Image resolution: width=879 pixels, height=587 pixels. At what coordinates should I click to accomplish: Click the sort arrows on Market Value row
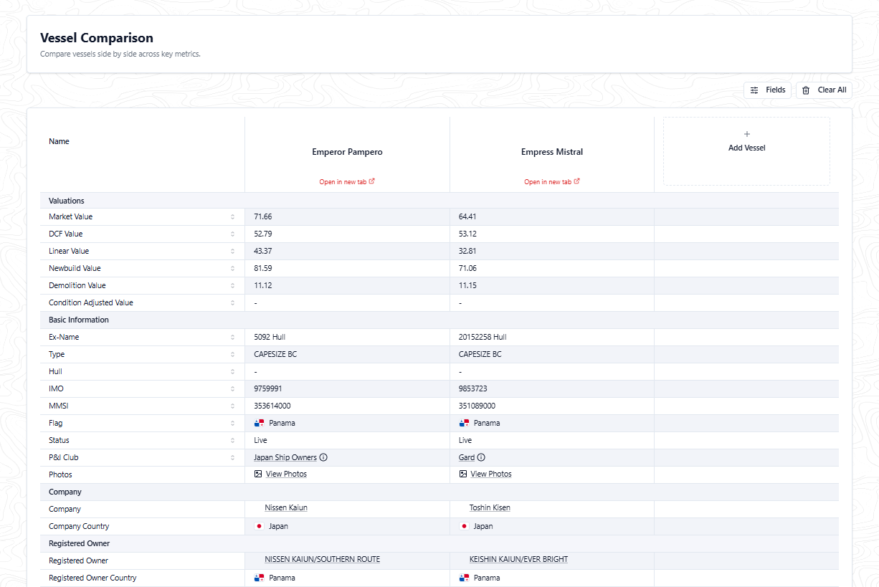232,216
